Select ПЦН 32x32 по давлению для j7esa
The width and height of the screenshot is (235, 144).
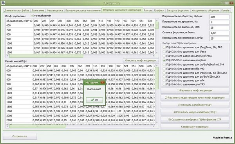(164, 60)
